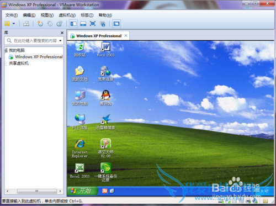Click the blue quick launch icon beside 淘
This screenshot has height=206, width=276.
point(112,191)
